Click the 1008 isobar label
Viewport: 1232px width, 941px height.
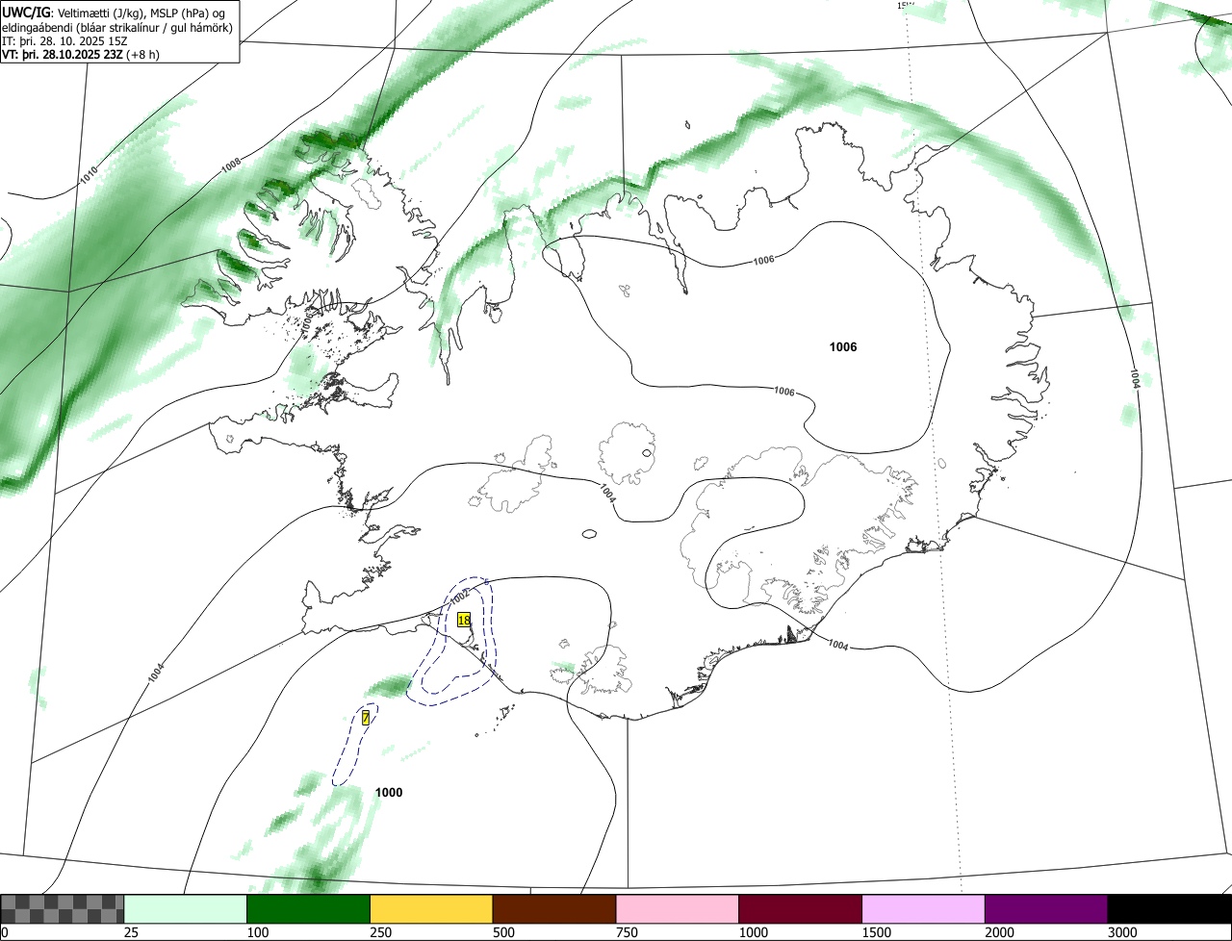pyautogui.click(x=231, y=165)
